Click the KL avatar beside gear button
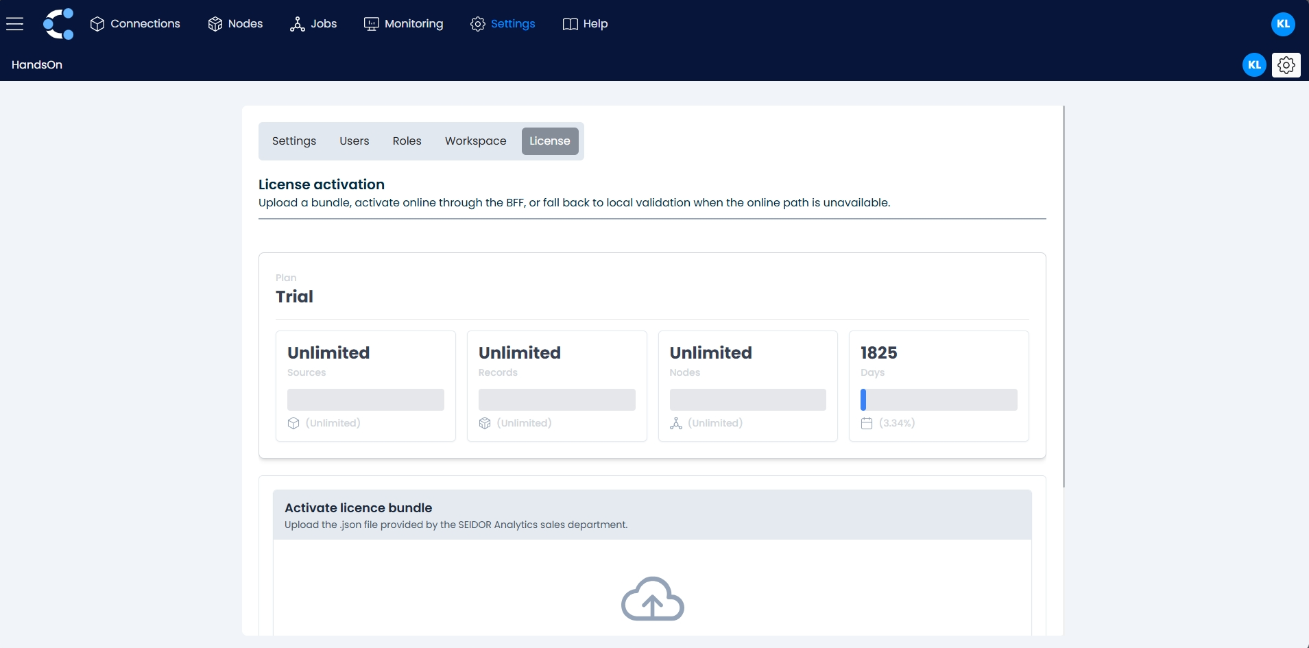This screenshot has width=1309, height=648. pos(1254,65)
